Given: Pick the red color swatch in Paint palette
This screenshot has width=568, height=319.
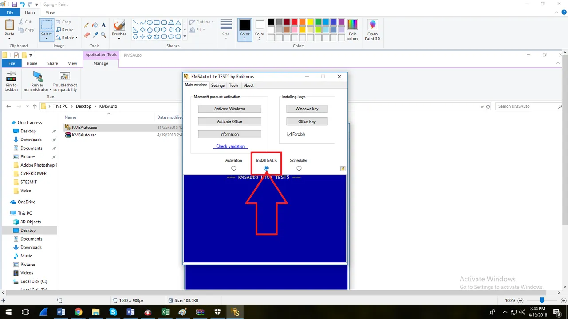Looking at the screenshot, I should click(x=295, y=22).
